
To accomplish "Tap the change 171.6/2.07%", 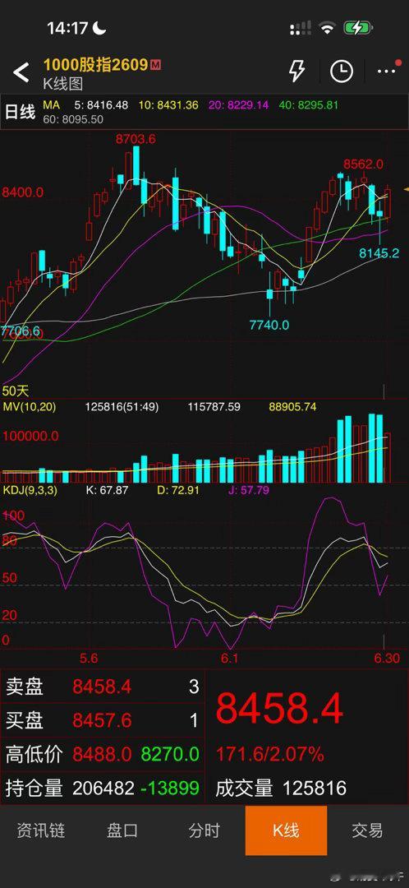I will (270, 754).
